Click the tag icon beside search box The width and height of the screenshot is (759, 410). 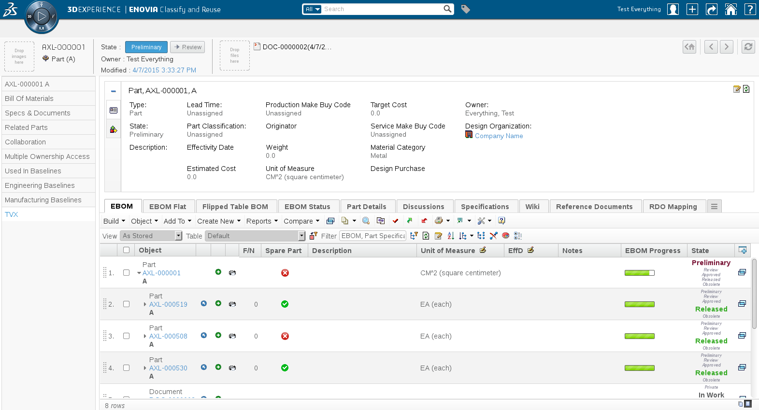tap(465, 9)
